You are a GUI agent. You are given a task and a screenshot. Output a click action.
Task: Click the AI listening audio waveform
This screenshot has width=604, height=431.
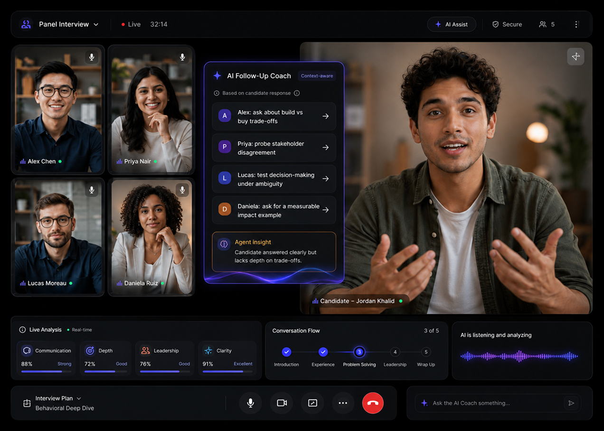pos(519,356)
